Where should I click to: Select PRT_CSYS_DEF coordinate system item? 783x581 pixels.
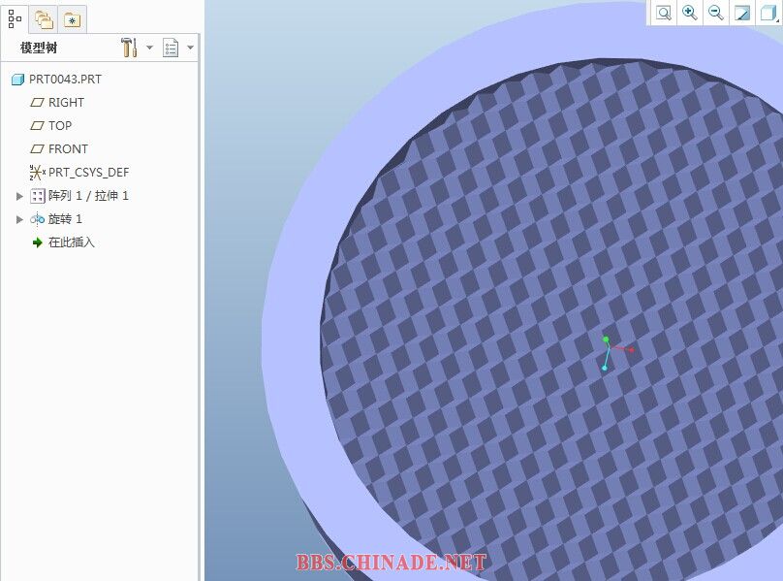click(x=88, y=173)
